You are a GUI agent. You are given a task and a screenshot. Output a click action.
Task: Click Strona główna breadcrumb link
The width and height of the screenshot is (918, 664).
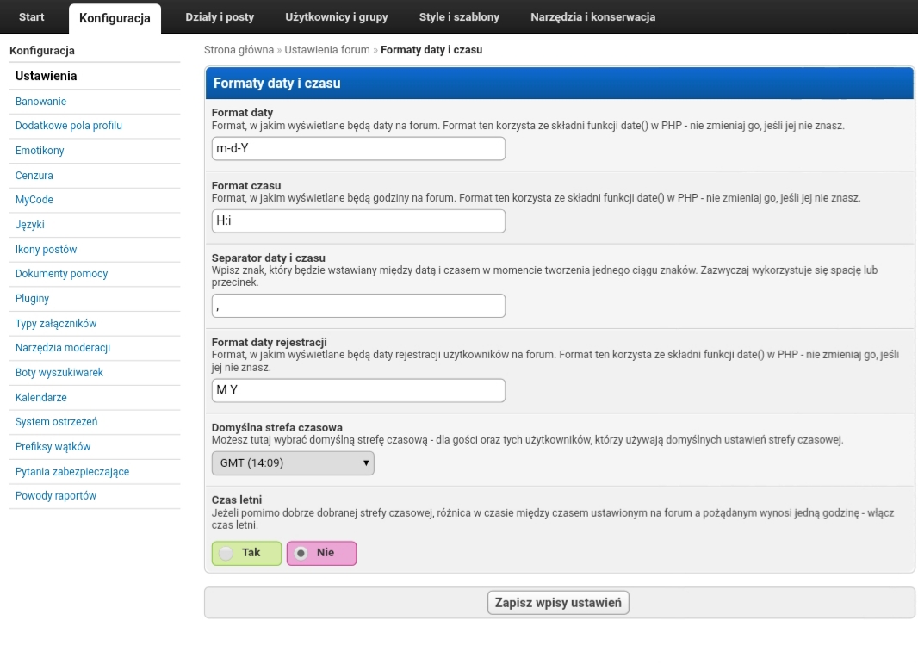coord(239,50)
